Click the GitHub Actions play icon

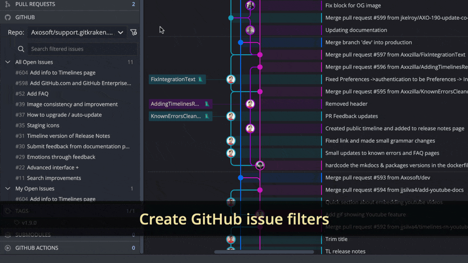click(x=8, y=248)
